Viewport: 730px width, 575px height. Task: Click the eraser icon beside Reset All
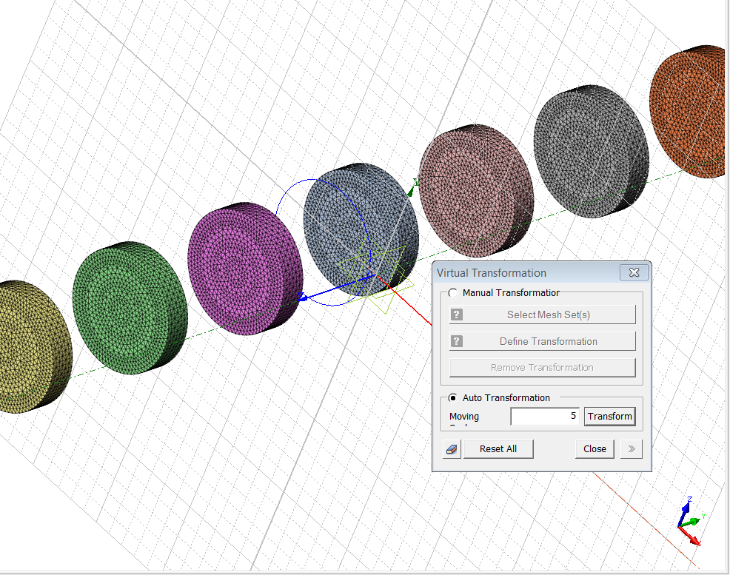pos(452,449)
